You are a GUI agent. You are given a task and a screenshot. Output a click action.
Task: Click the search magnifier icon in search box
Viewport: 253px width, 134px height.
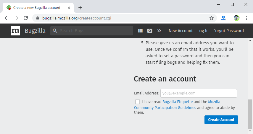[55, 31]
